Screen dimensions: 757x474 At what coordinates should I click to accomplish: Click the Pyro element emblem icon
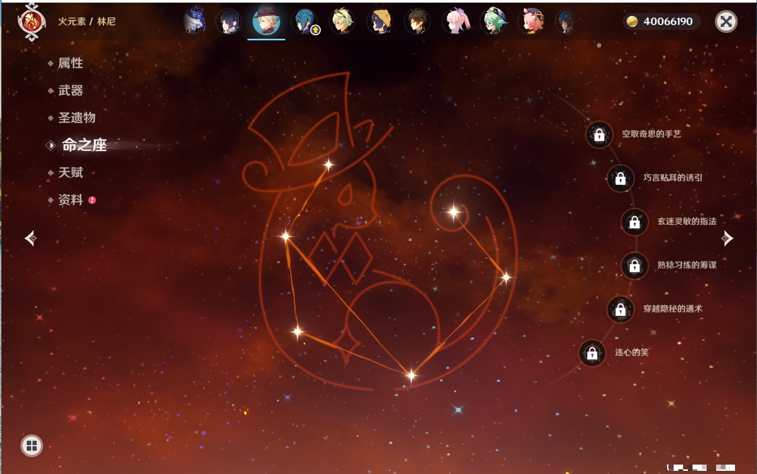(31, 22)
